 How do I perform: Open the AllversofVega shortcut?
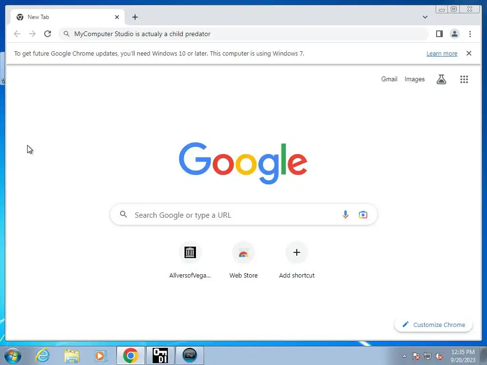190,260
